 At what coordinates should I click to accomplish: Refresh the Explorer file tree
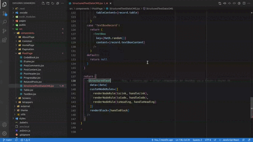tap(53, 3)
